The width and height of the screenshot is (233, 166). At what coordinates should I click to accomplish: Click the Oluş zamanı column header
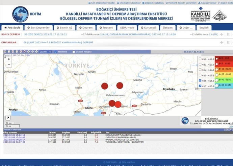click(x=10, y=133)
